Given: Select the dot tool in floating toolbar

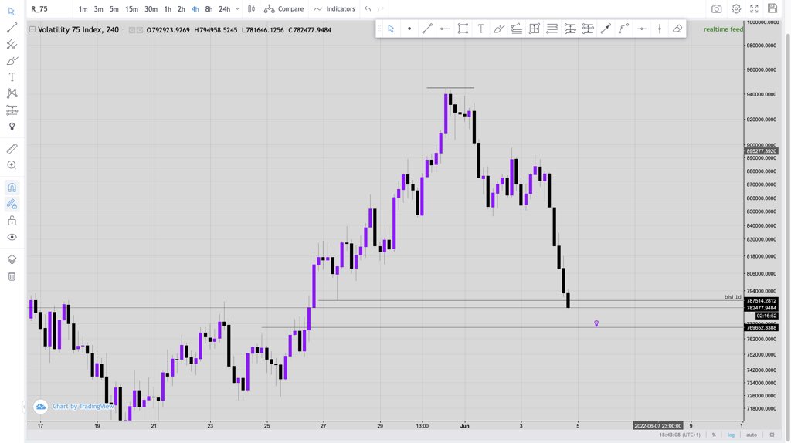Looking at the screenshot, I should [409, 29].
